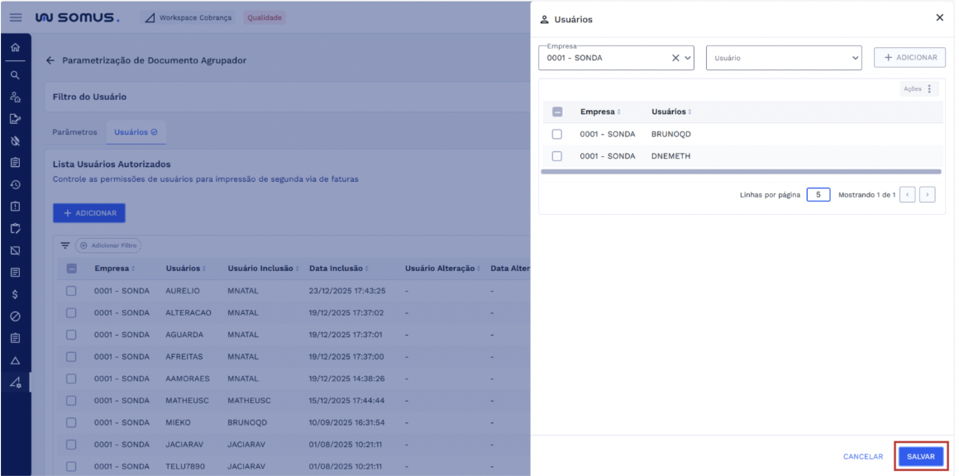Select the Usuários tab

point(135,132)
